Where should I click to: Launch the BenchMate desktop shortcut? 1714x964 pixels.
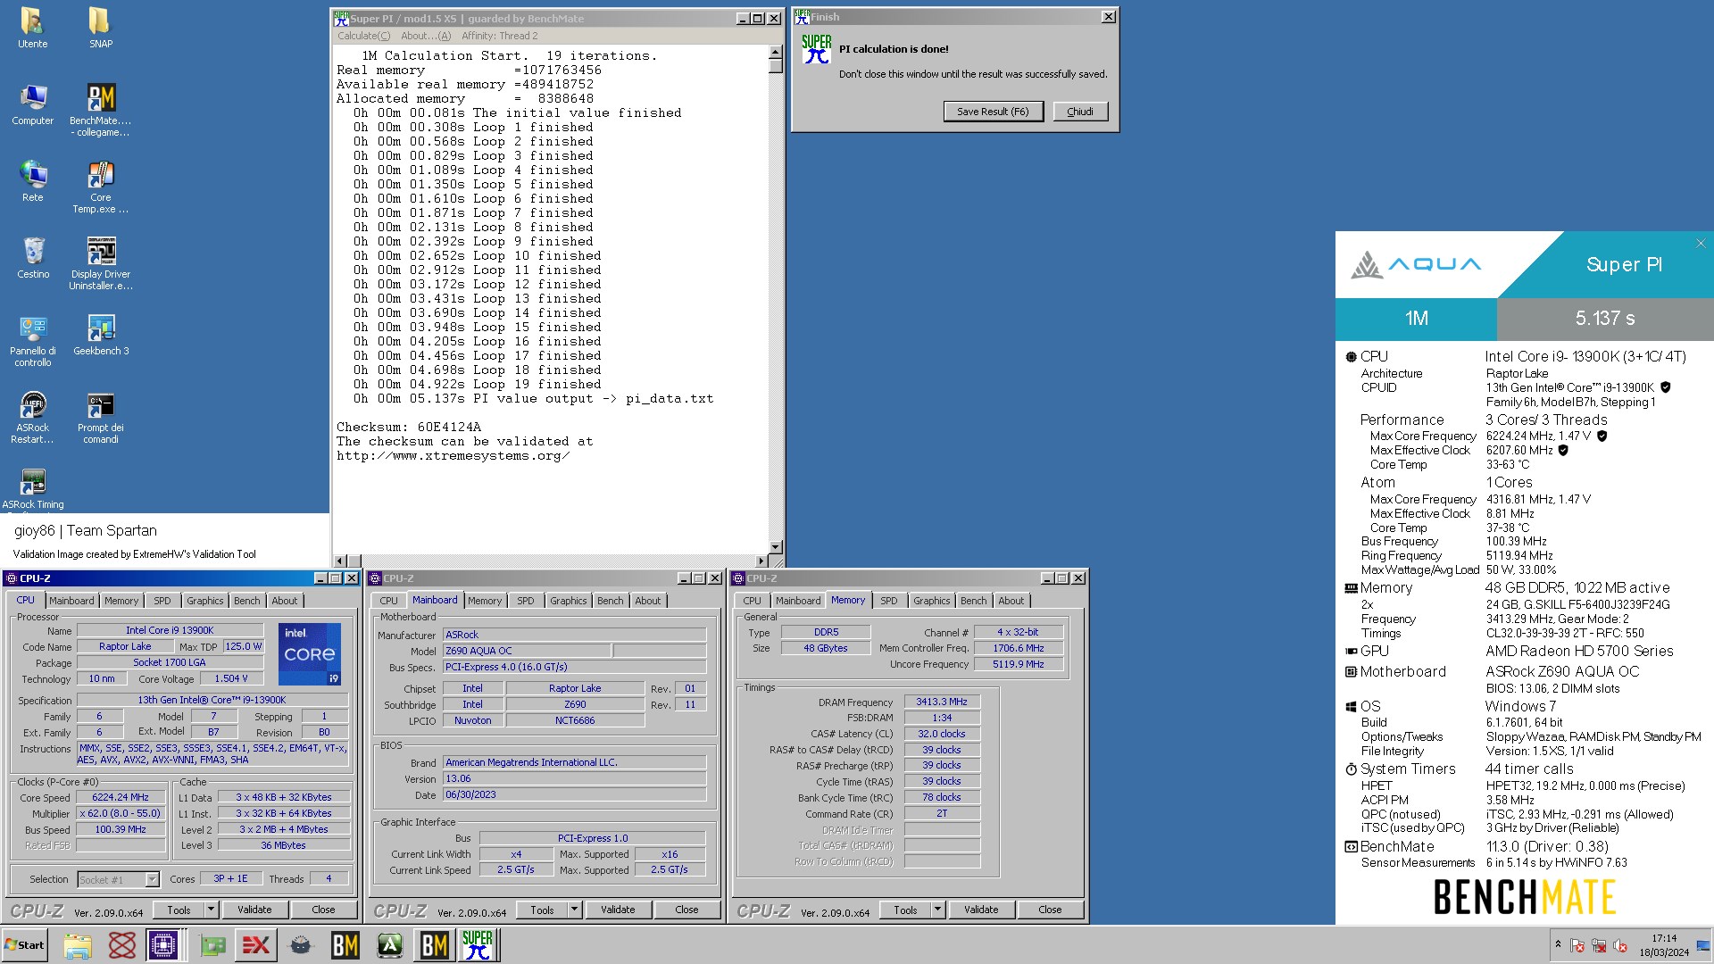100,110
